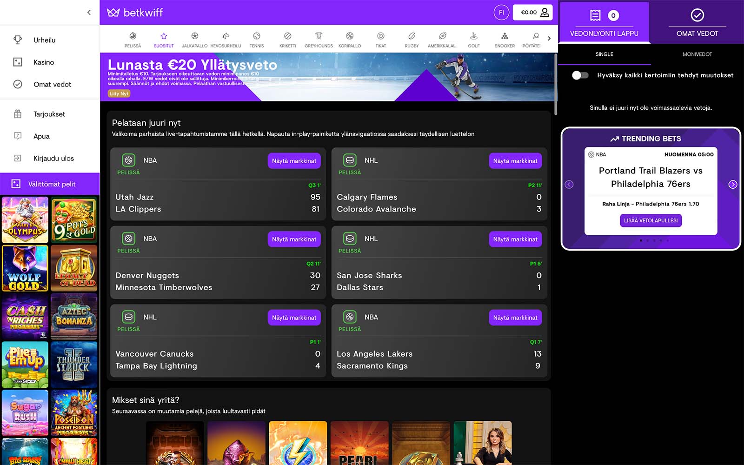Open Omat vedot checkmark in sidebar
This screenshot has height=465, width=744.
[18, 84]
